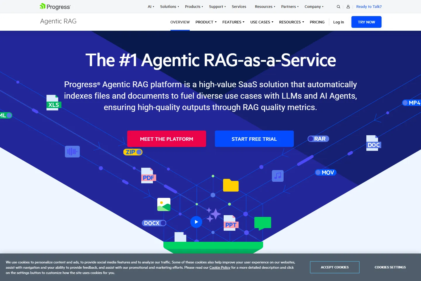Click the Agentic RAG title
This screenshot has height=281, width=421.
point(58,21)
